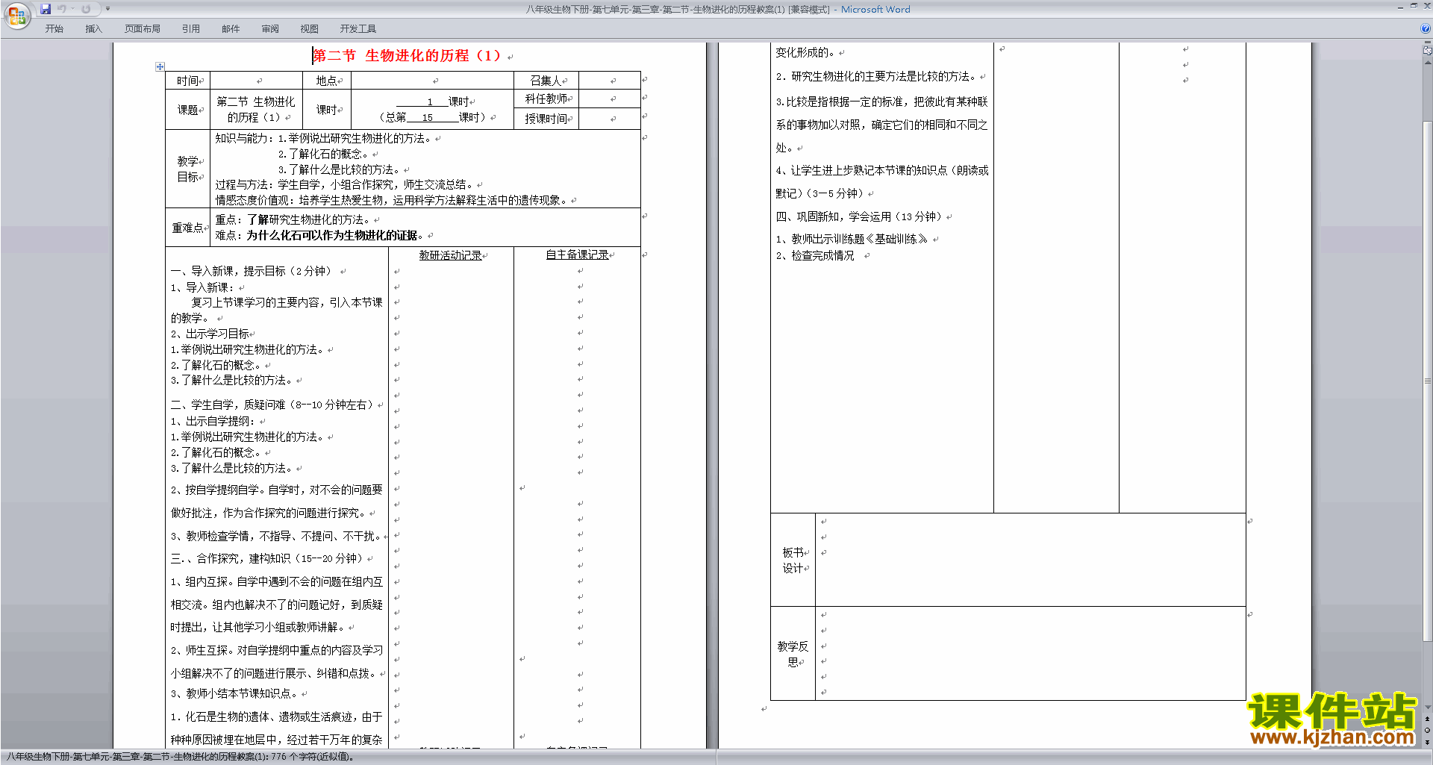Screen dimensions: 1433x765
Task: Click the line 3、教师小结本节课知识点
Action: coord(234,693)
